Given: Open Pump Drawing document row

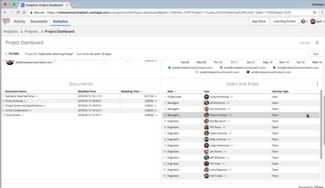Looking at the screenshot, I should coord(81,101).
